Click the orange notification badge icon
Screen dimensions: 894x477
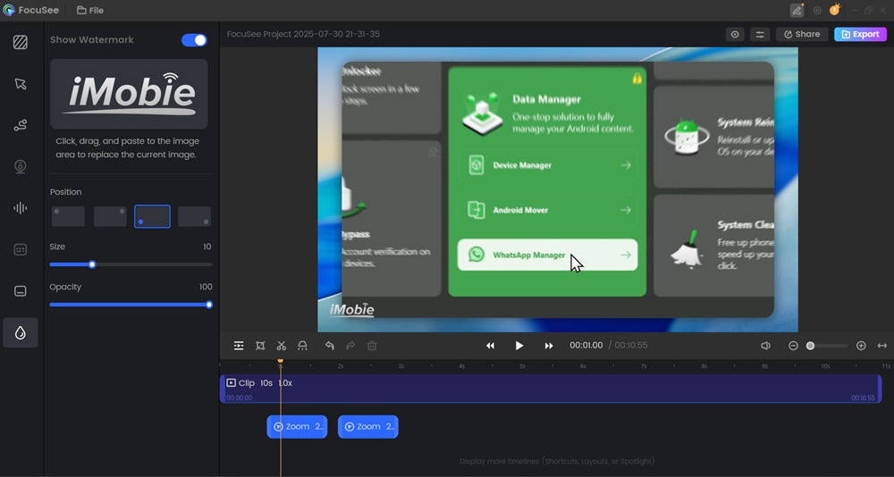[835, 10]
